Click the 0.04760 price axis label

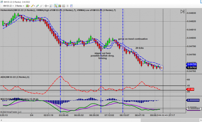[x=191, y=71]
